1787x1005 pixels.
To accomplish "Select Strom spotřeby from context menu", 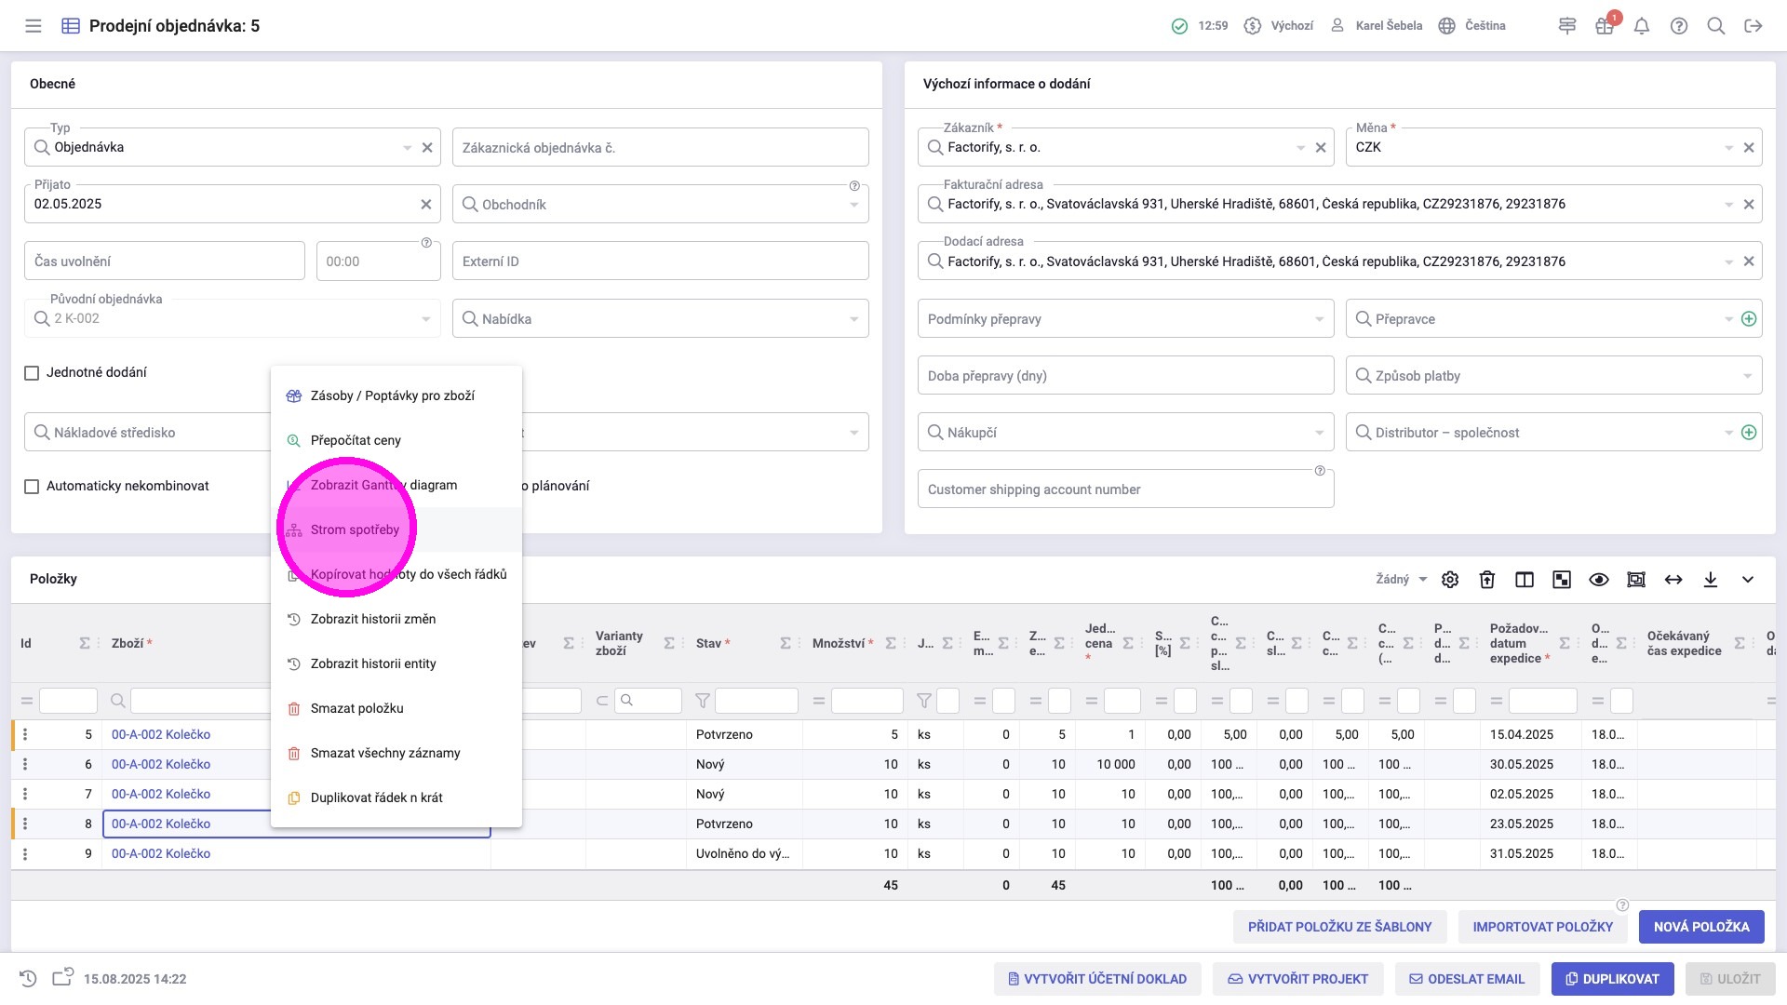I will coord(355,529).
